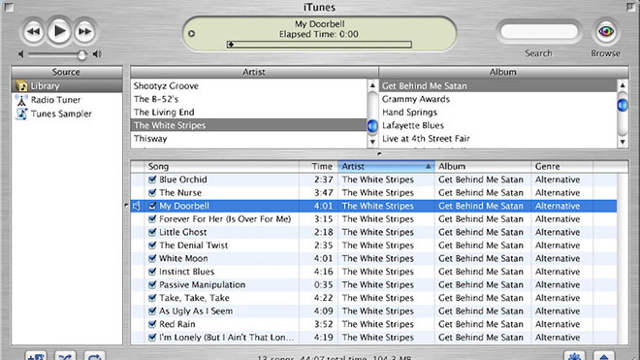Select Shootyz Groove in Artist list

pos(248,85)
